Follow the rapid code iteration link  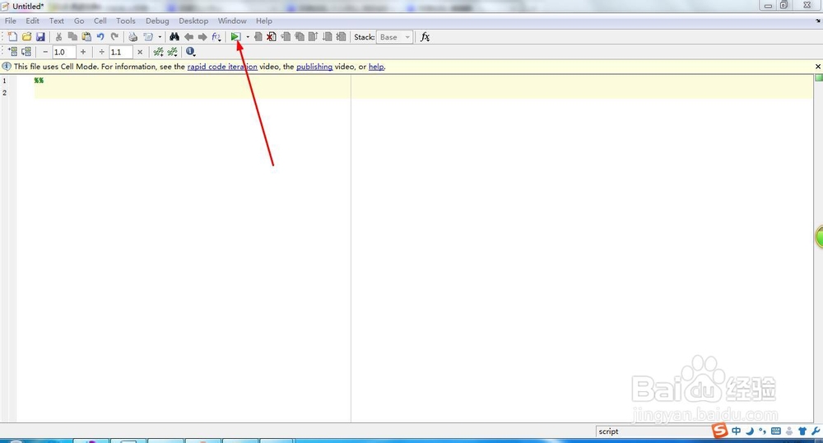pos(222,67)
